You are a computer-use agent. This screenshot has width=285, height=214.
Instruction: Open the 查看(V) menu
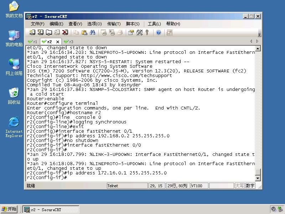click(75, 24)
